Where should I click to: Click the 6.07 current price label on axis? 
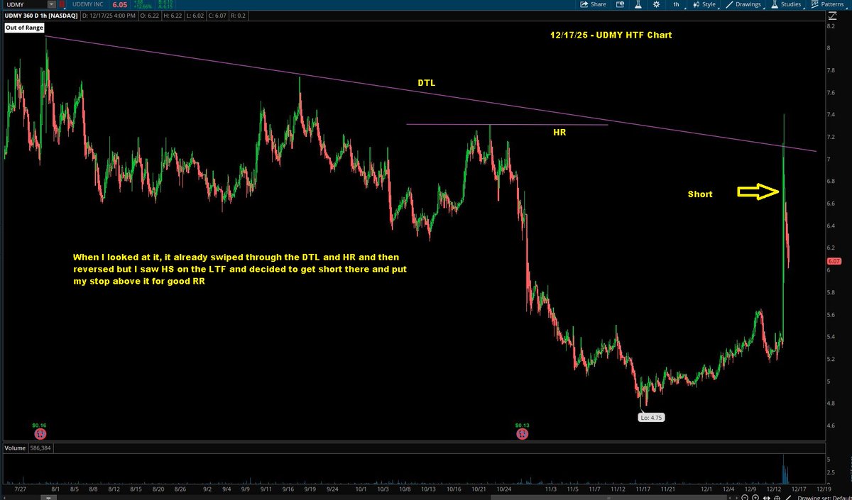click(x=834, y=262)
